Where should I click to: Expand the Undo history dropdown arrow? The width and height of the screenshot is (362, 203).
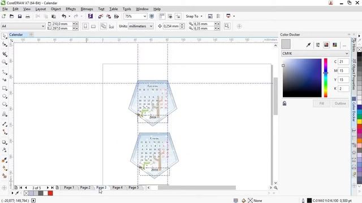pos(69,16)
